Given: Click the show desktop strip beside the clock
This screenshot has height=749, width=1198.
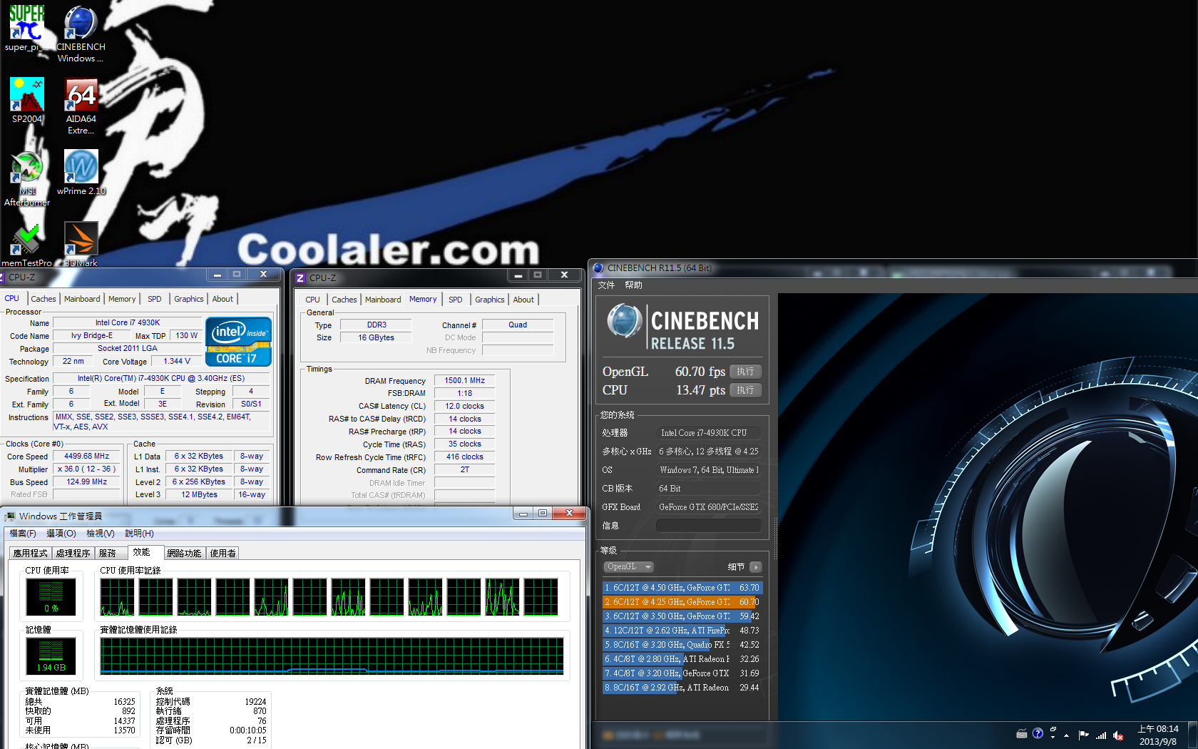Looking at the screenshot, I should 1192,735.
